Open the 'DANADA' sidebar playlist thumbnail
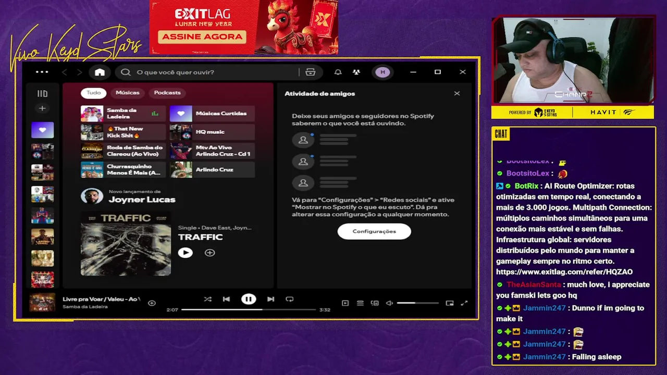This screenshot has height=375, width=667. coord(42,280)
